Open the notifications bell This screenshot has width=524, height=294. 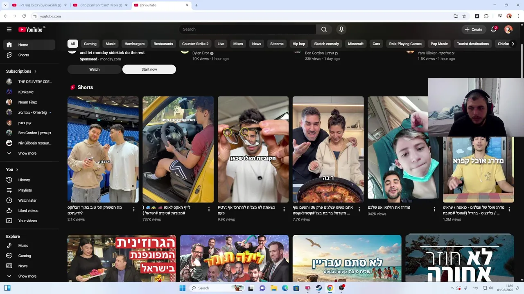pyautogui.click(x=494, y=29)
